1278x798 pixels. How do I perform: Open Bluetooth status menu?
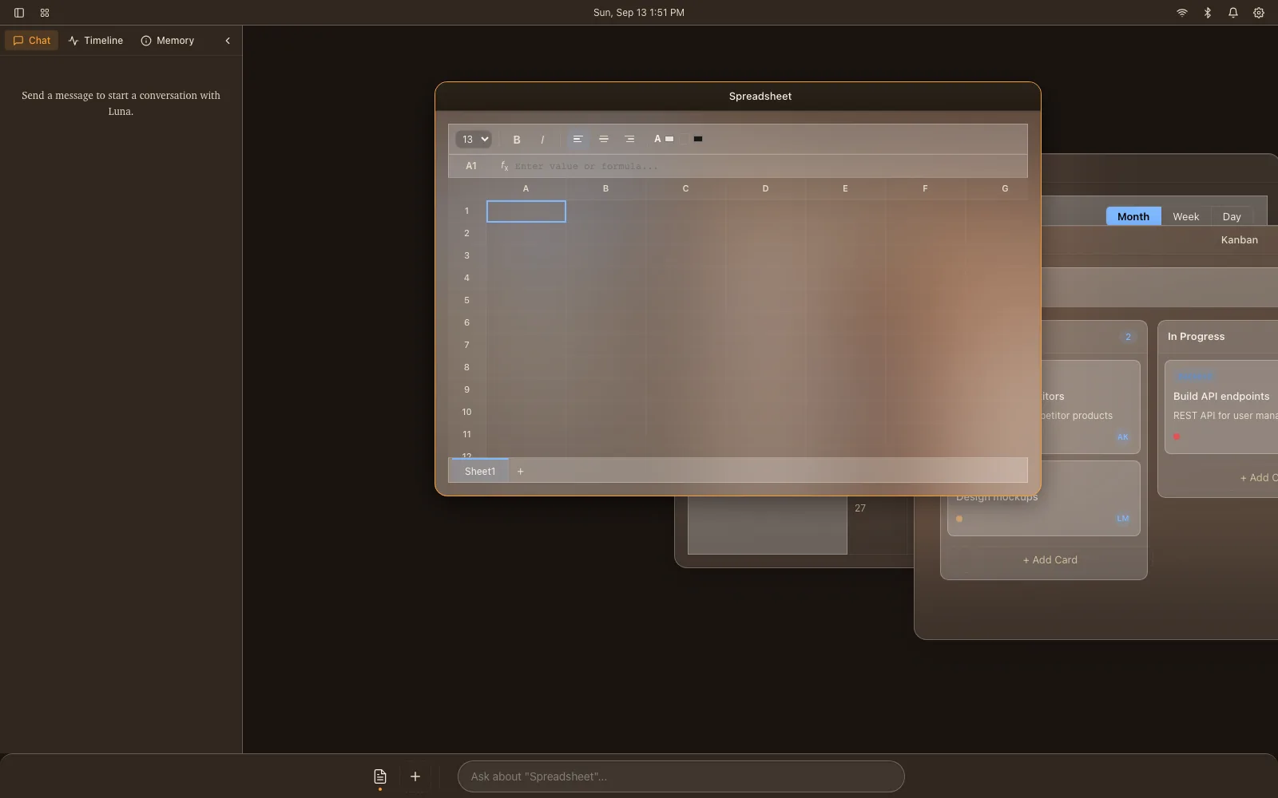1208,13
